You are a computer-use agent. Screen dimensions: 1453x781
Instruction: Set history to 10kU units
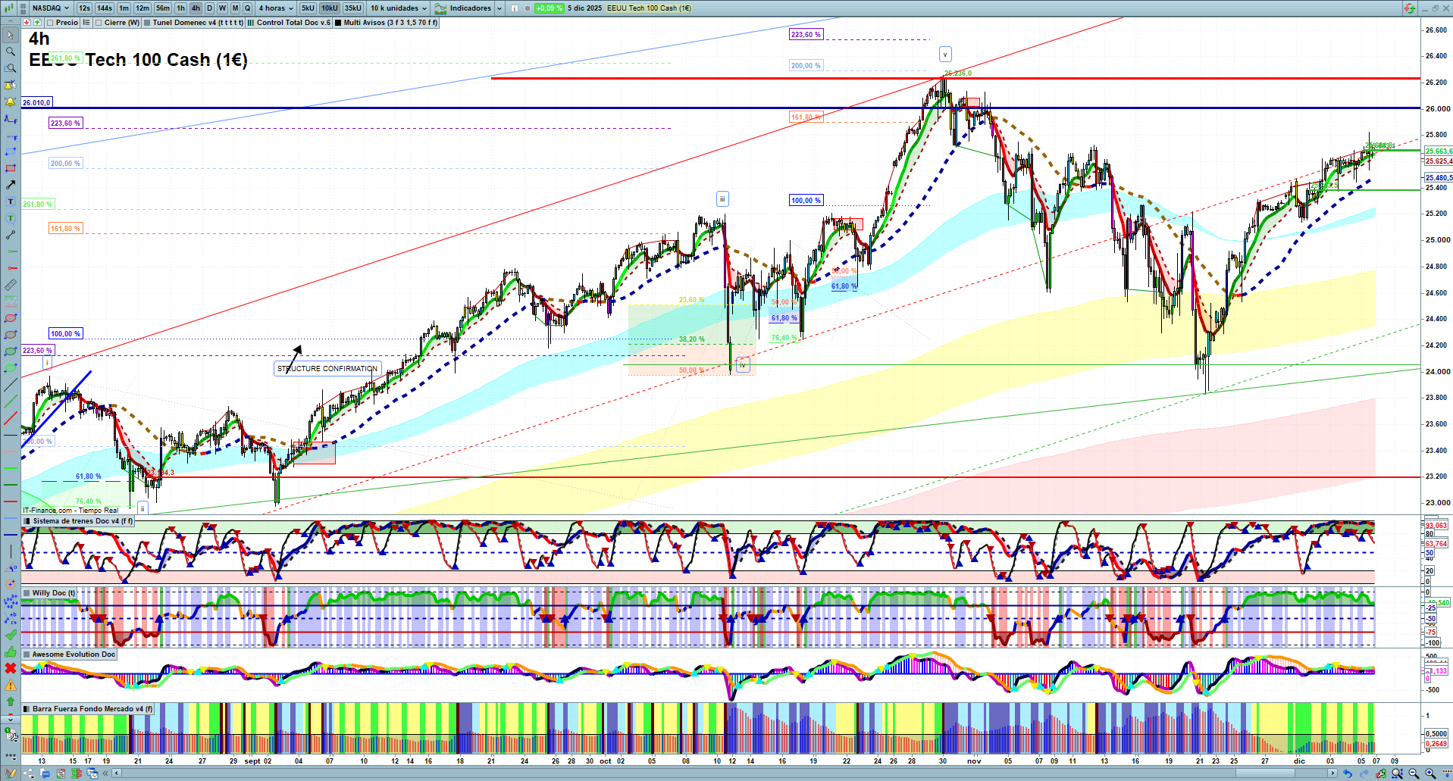[x=329, y=8]
